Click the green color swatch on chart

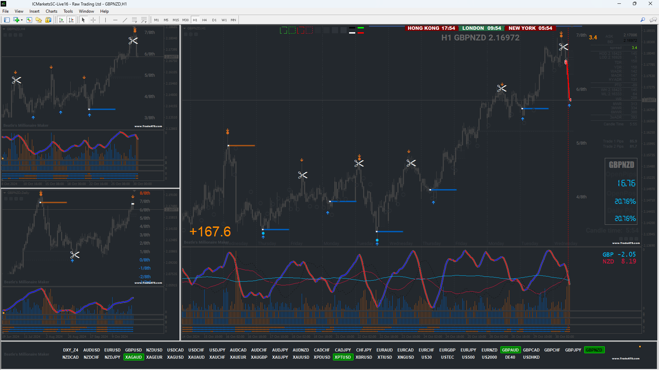(360, 28)
